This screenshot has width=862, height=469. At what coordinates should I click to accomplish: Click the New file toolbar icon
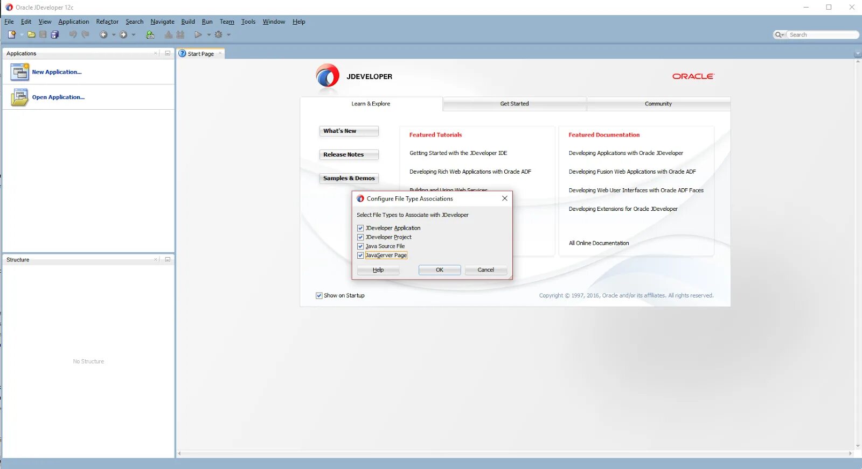coord(11,34)
